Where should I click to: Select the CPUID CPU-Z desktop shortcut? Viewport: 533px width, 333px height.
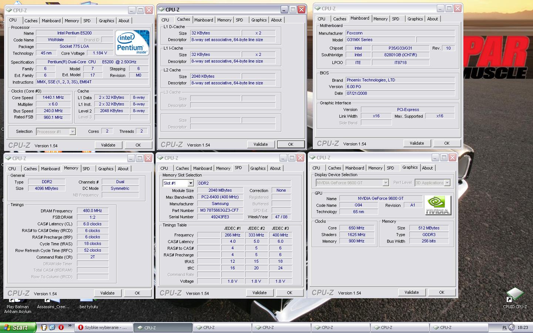[x=514, y=298]
